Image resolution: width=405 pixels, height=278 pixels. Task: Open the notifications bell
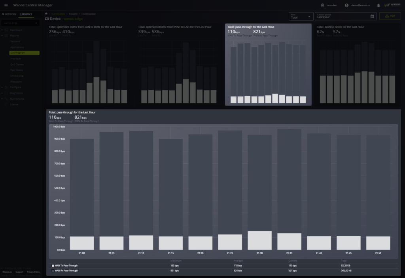coord(378,6)
